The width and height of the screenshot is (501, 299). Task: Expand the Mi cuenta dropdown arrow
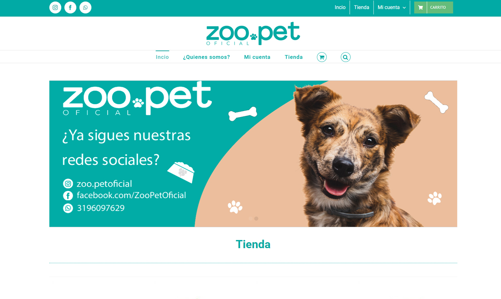(404, 8)
